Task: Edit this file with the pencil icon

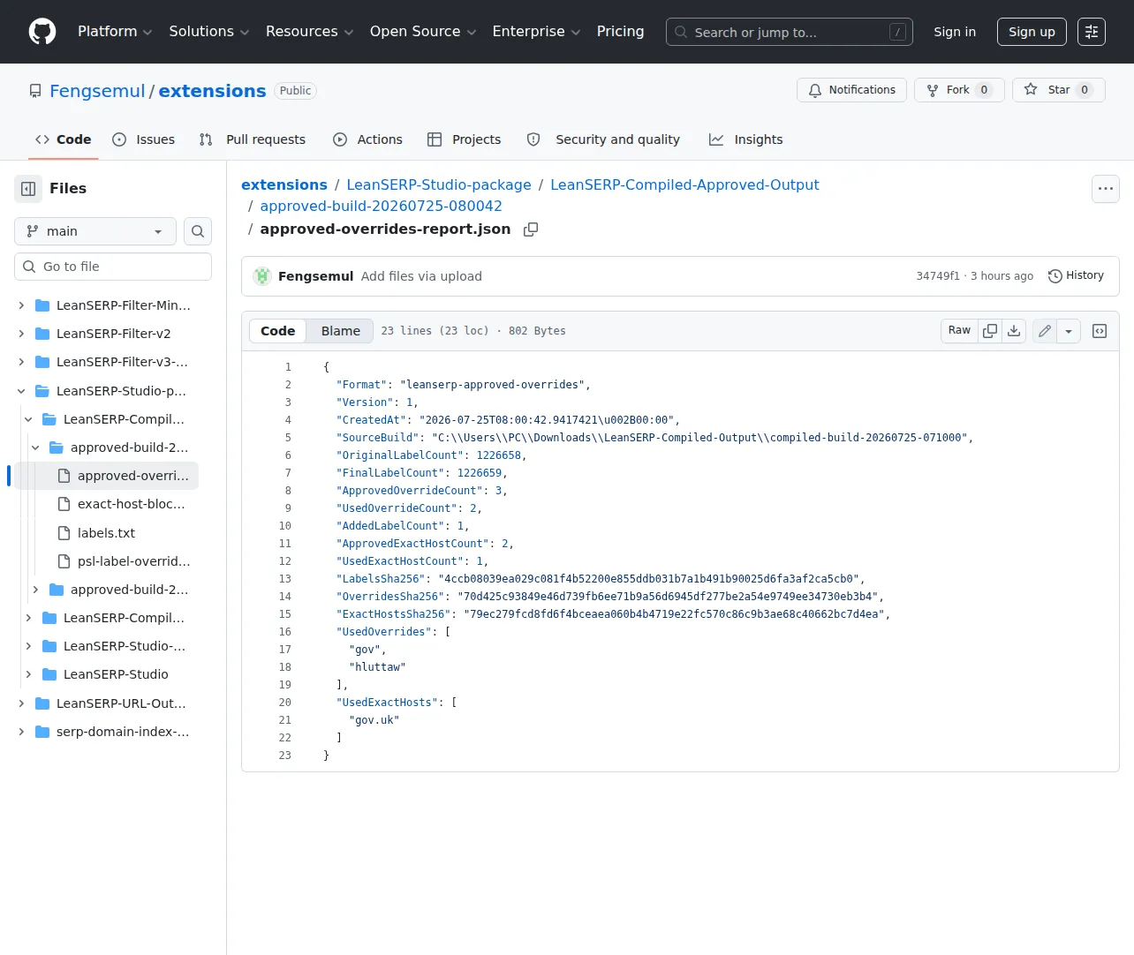Action: pos(1045,331)
